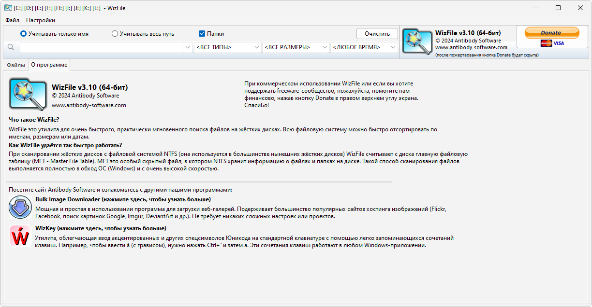The height and width of the screenshot is (307, 592).
Task: Open the "<ВСЕ ТИПЫ>" file type dropdown
Action: (x=228, y=47)
